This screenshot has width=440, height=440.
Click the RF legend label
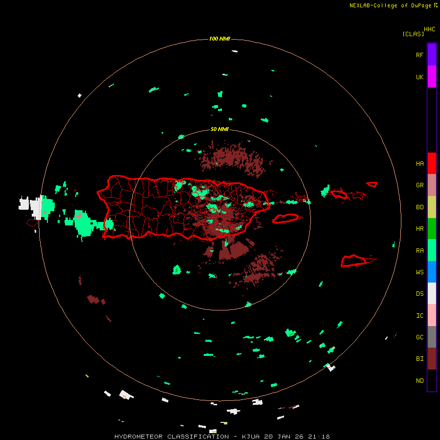pos(419,55)
